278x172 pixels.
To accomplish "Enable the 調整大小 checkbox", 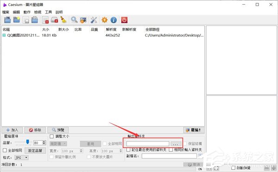I will coord(51,136).
